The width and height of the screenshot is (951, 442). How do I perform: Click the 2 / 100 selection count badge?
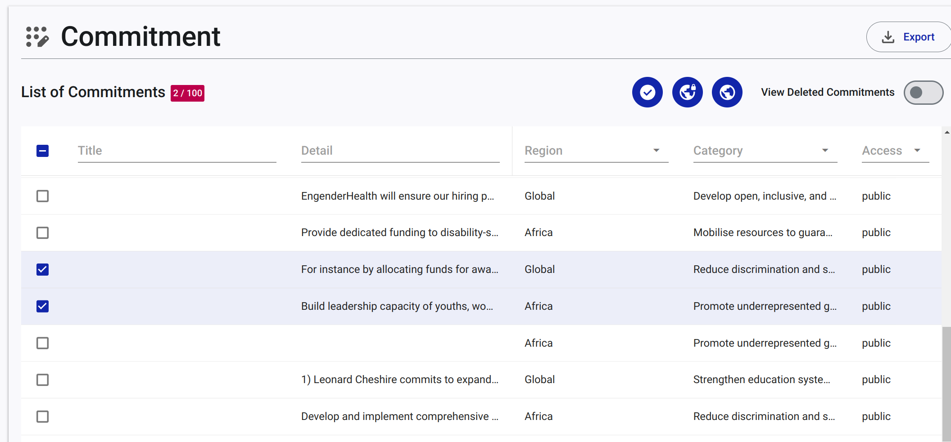click(187, 93)
